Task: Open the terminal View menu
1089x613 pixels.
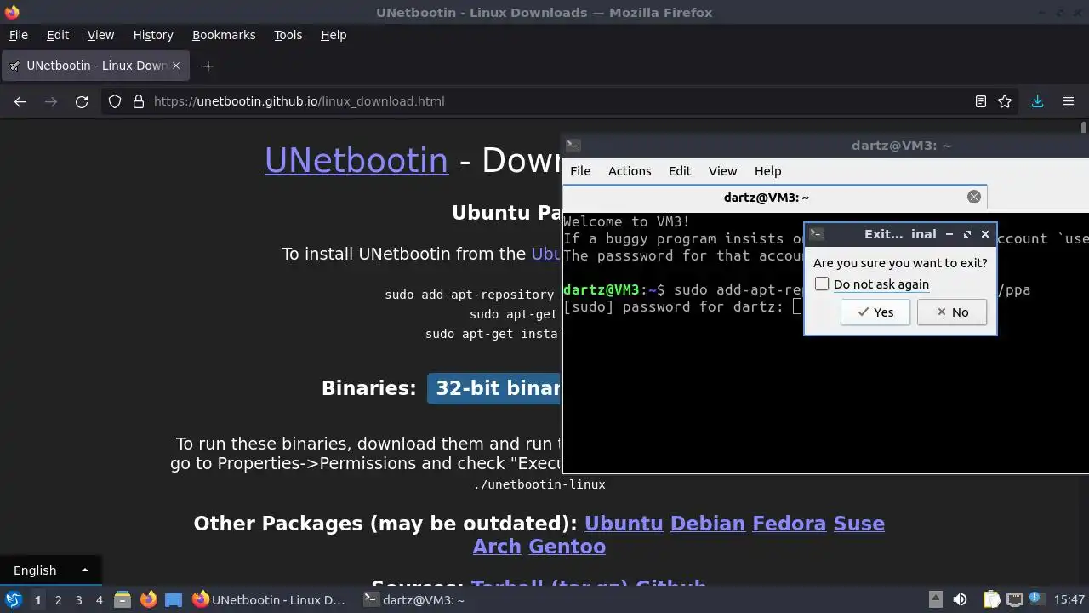Action: [x=723, y=171]
